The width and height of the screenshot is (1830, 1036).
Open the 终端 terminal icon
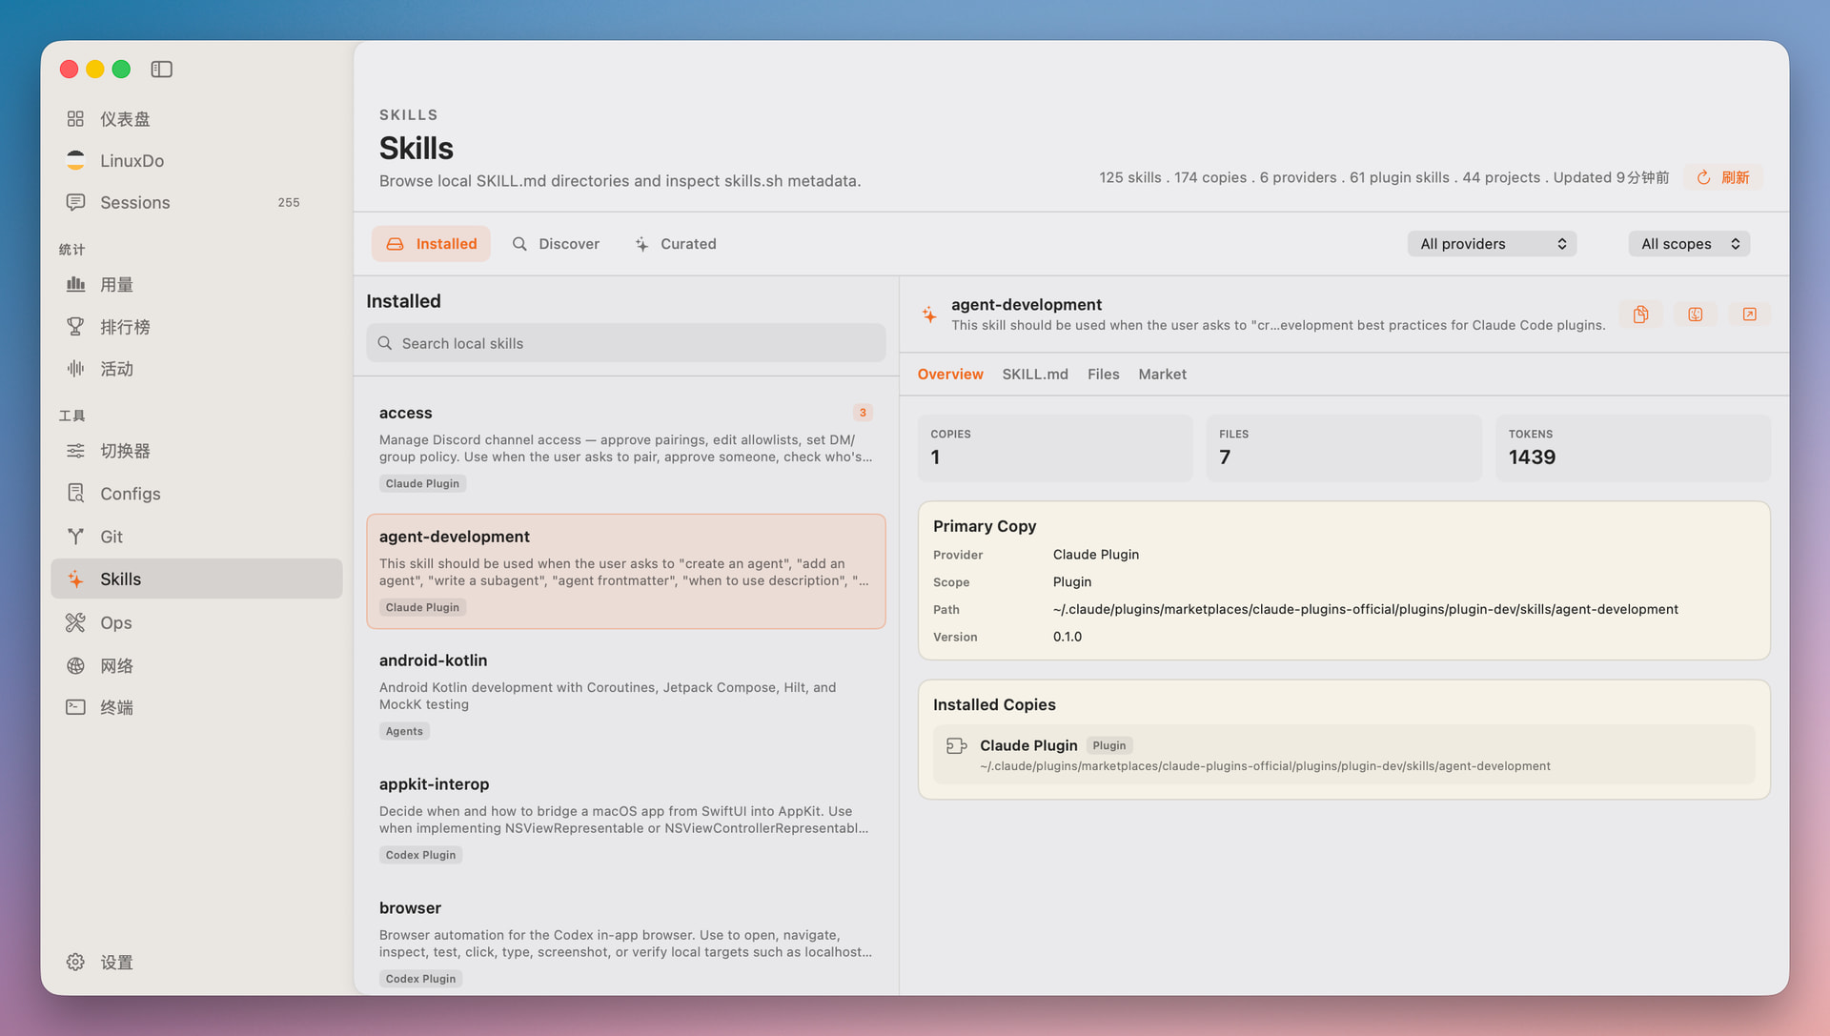[75, 707]
